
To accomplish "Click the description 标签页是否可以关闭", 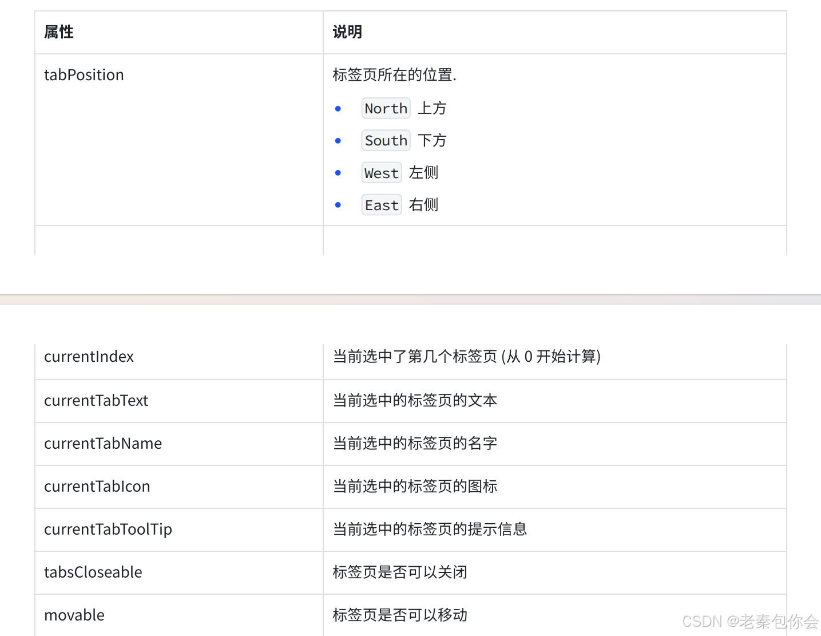I will (x=400, y=572).
